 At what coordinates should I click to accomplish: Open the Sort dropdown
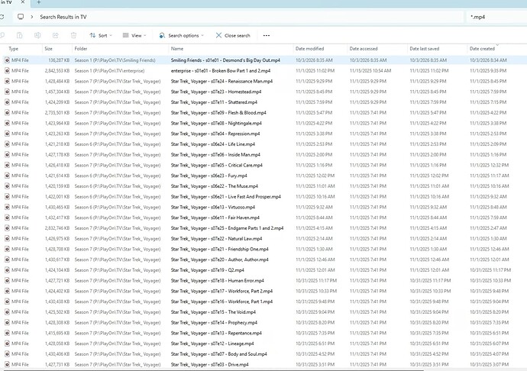point(101,35)
